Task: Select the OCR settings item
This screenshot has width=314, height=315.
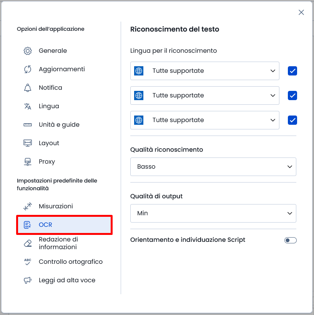Action: pos(64,225)
